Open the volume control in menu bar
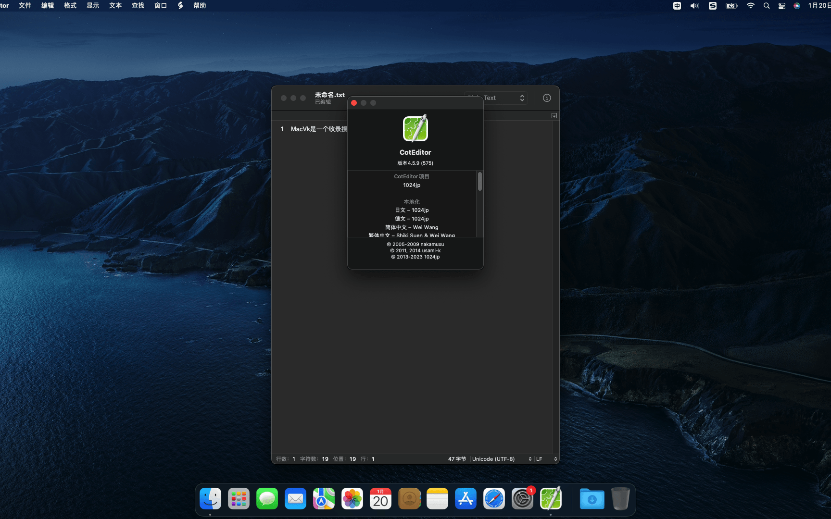The image size is (831, 519). pos(694,6)
